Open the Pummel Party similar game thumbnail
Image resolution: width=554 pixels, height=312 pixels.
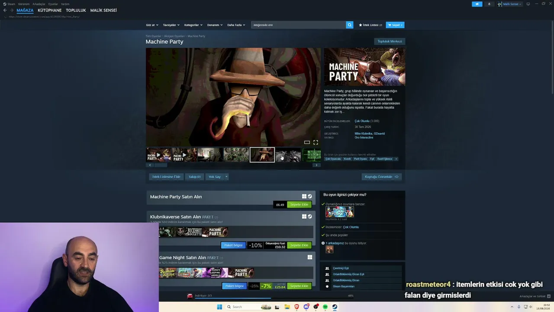pyautogui.click(x=340, y=212)
